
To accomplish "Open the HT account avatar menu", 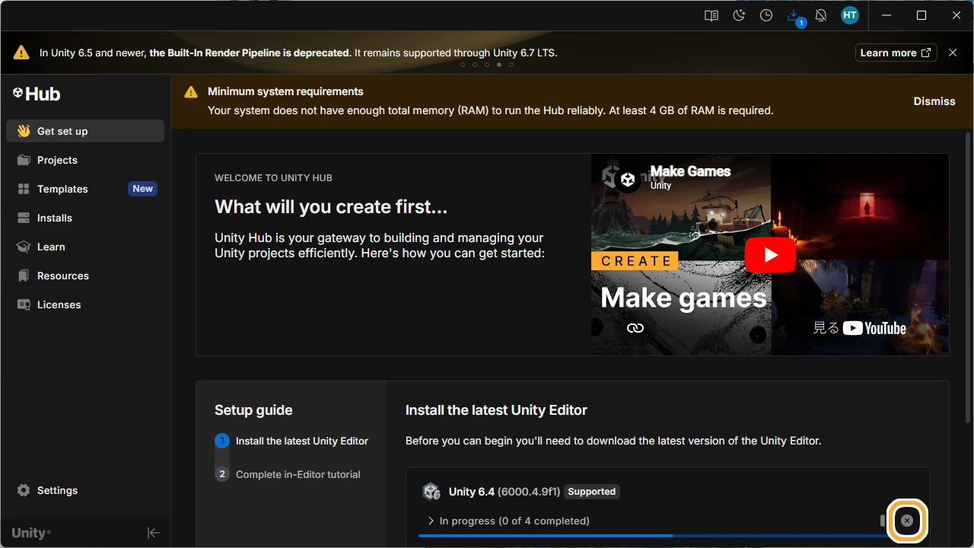I will 850,15.
